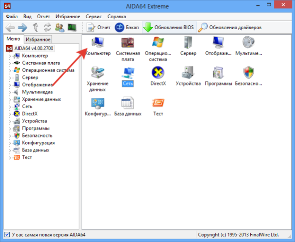Expand the Хранение данных tree node
295x242 pixels.
click(x=10, y=99)
